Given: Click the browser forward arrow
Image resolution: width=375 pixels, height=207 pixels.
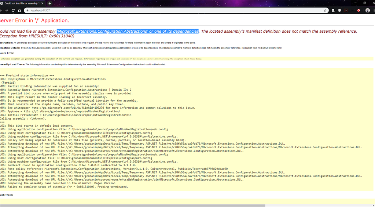Looking at the screenshot, I should click(x=7, y=11).
